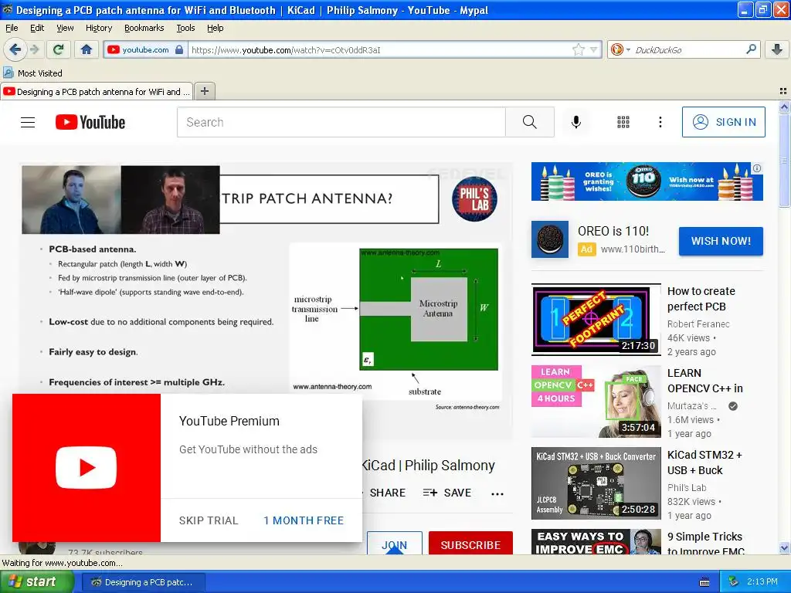Click the OREO cookie ad logo
791x593 pixels.
click(x=550, y=239)
